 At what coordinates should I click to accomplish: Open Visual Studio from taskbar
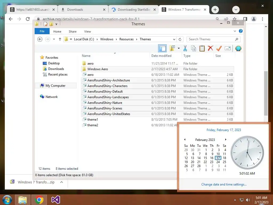tap(56, 200)
